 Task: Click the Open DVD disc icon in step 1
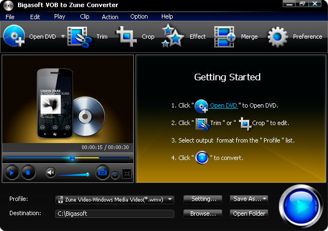coord(201,106)
